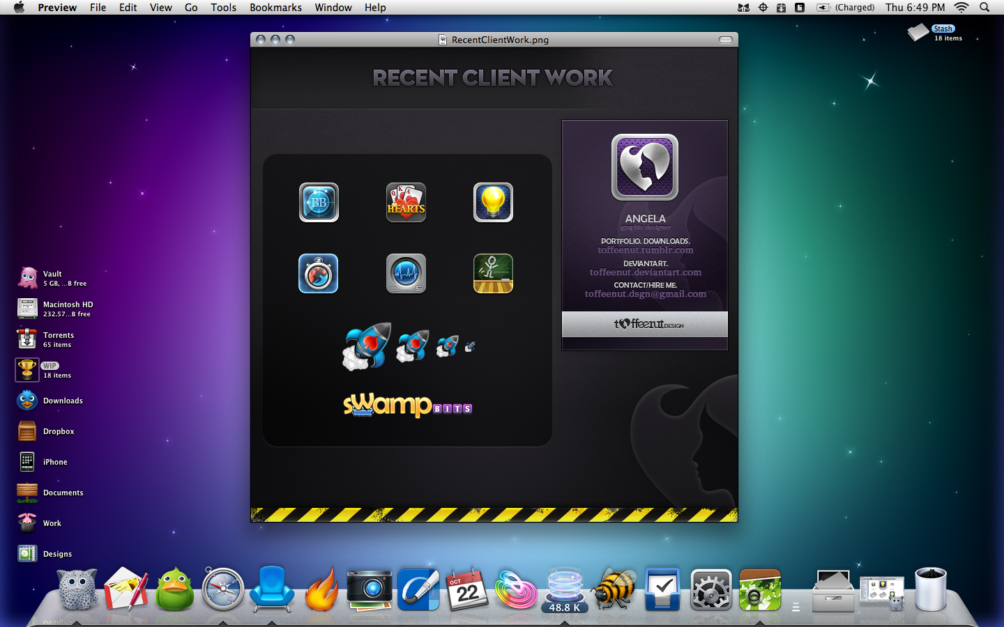The height and width of the screenshot is (627, 1004).
Task: Open the Help menu
Action: pyautogui.click(x=375, y=8)
